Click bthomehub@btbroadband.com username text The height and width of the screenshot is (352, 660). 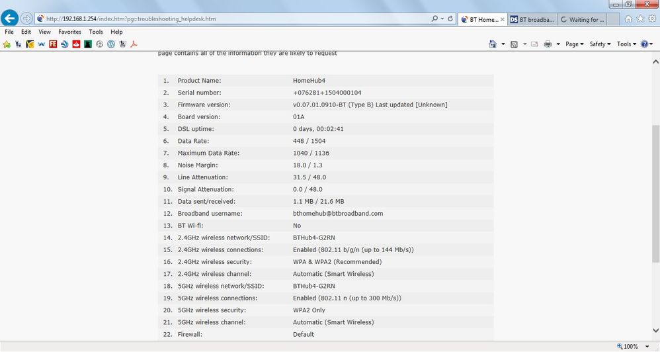pyautogui.click(x=338, y=214)
